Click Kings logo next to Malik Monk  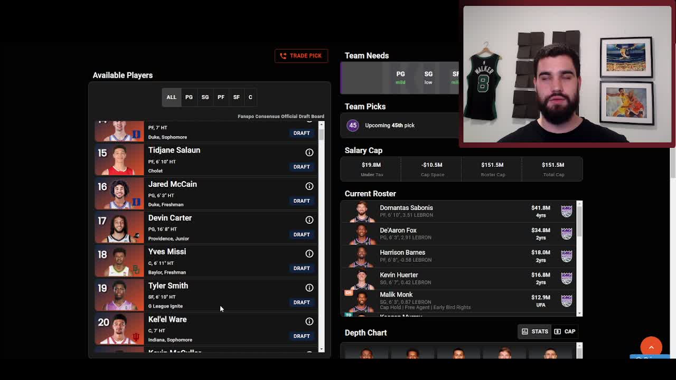567,300
